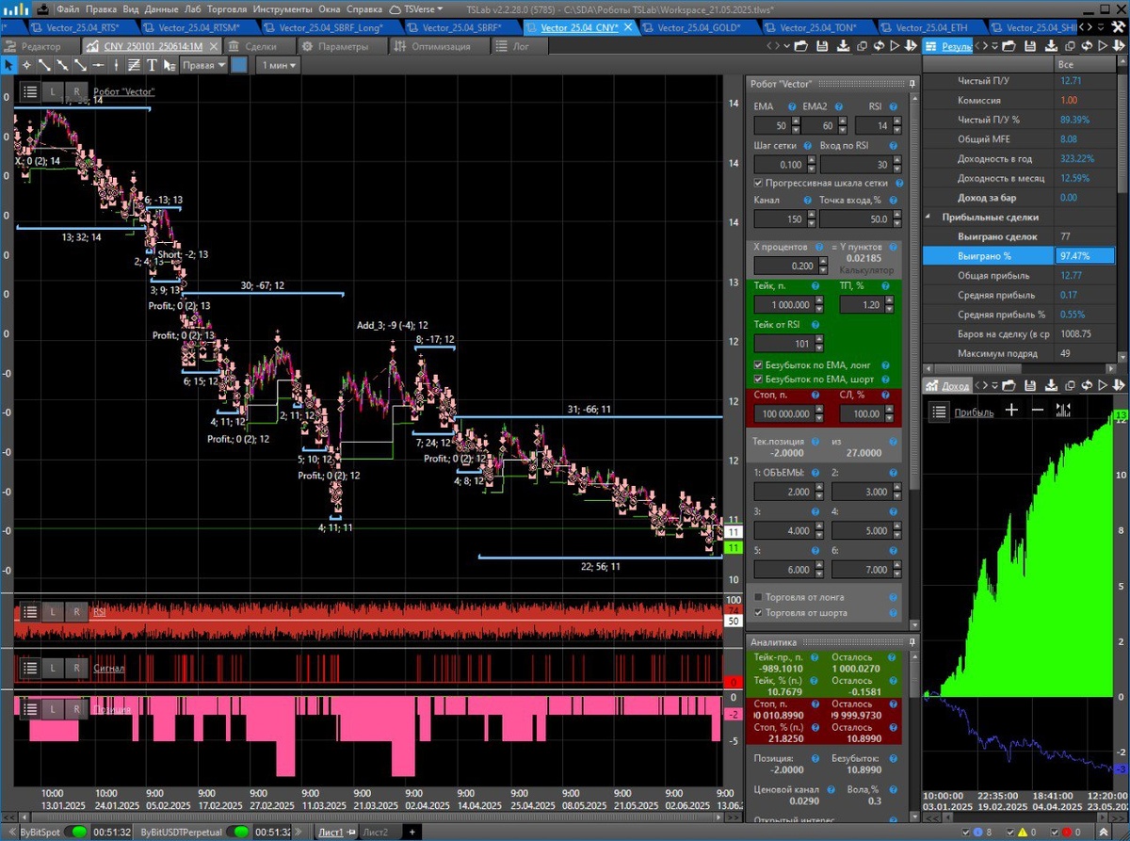The image size is (1130, 841).
Task: Click the Калькулятор button
Action: coord(866,270)
